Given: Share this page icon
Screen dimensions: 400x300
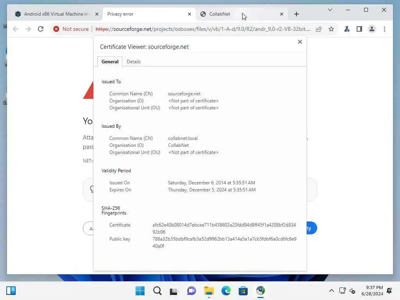Looking at the screenshot, I should (x=319, y=29).
